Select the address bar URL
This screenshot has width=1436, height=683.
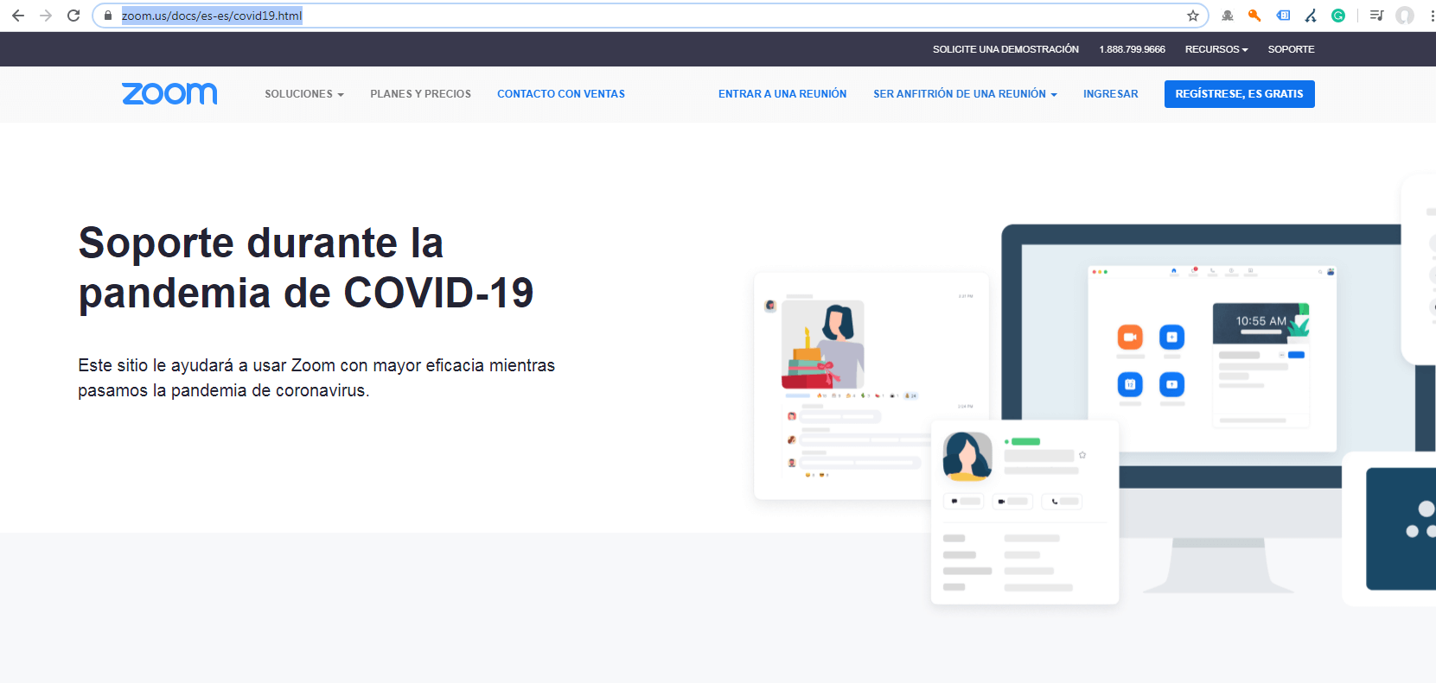tap(212, 16)
